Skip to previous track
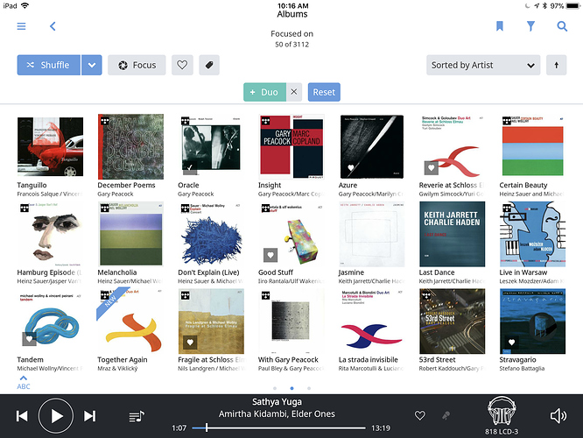Image resolution: width=583 pixels, height=438 pixels. (x=22, y=416)
